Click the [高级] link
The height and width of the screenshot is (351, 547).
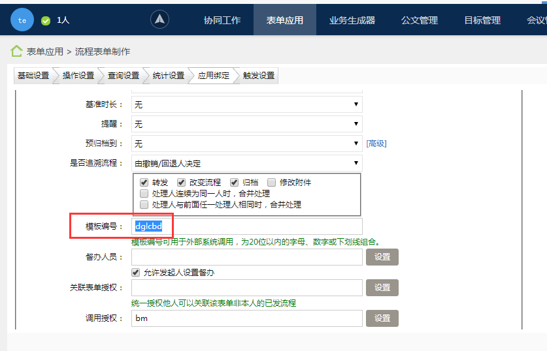(x=376, y=144)
